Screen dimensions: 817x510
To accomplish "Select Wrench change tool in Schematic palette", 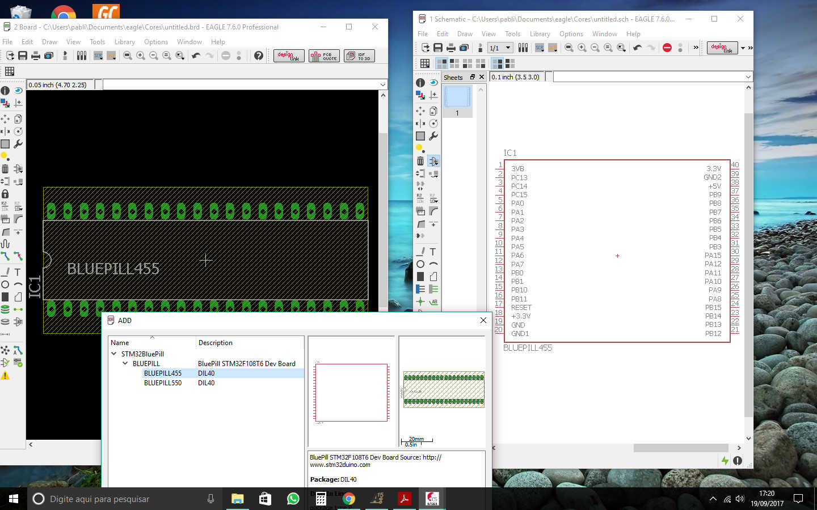I will [433, 136].
